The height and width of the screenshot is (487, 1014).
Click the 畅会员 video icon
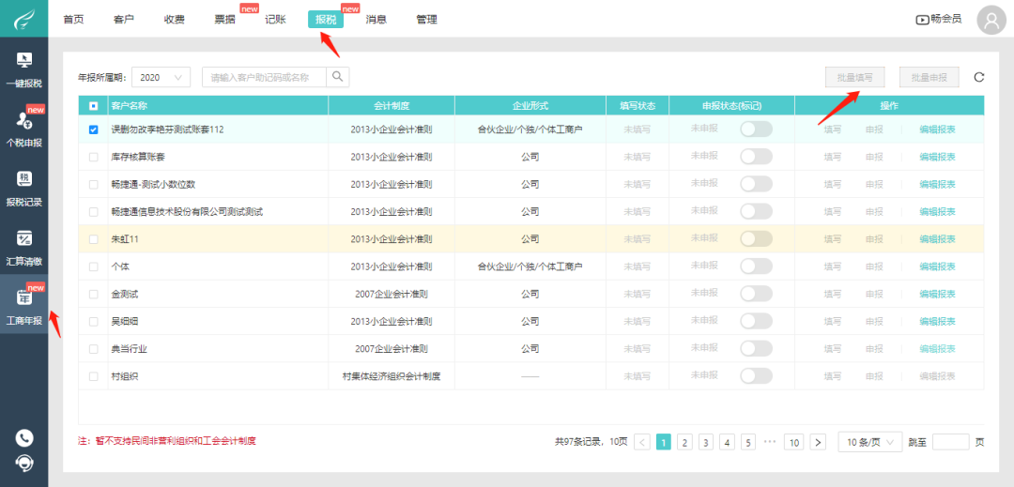pyautogui.click(x=922, y=20)
